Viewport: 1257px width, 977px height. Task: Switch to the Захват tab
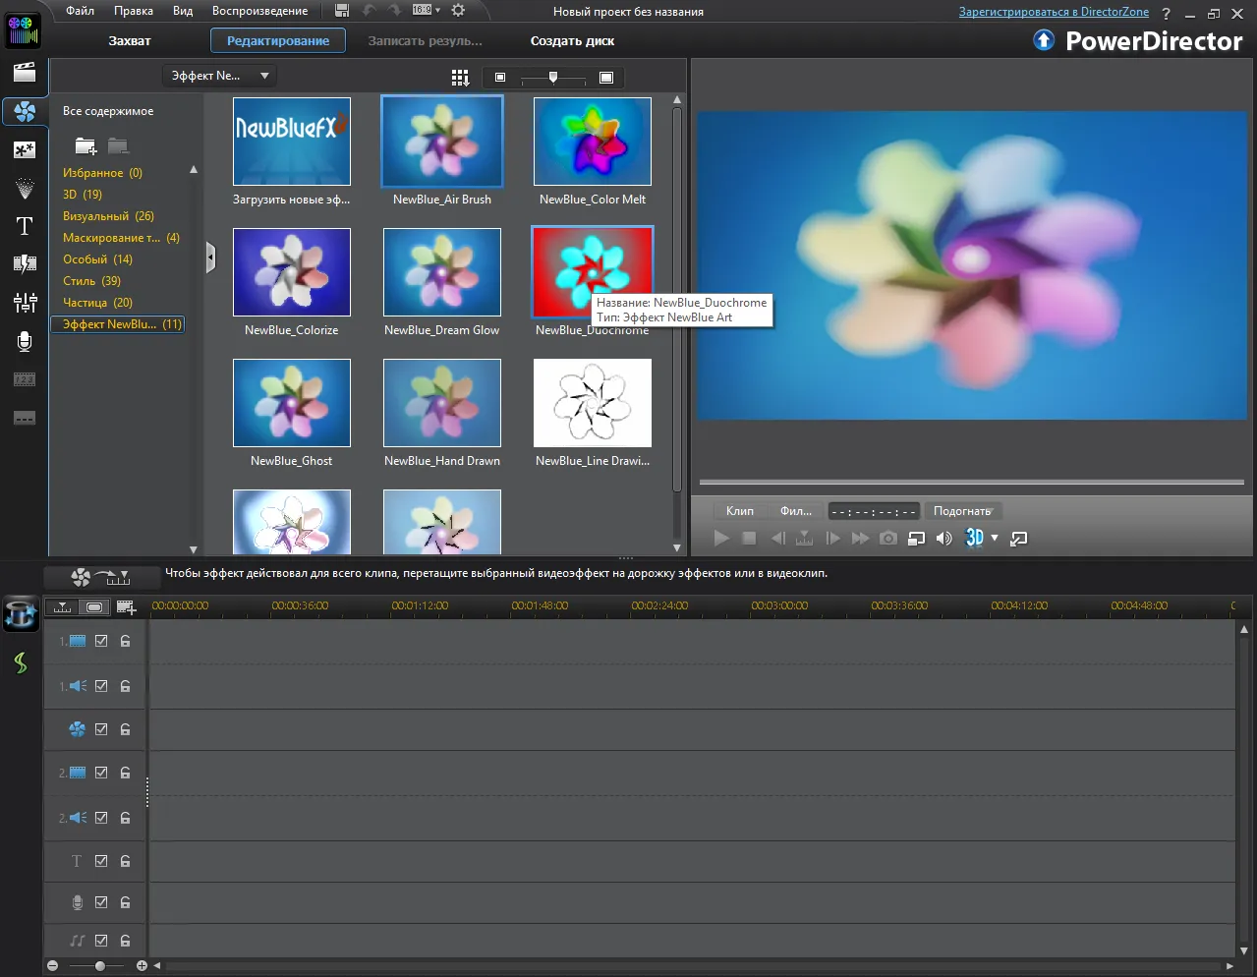click(x=130, y=41)
